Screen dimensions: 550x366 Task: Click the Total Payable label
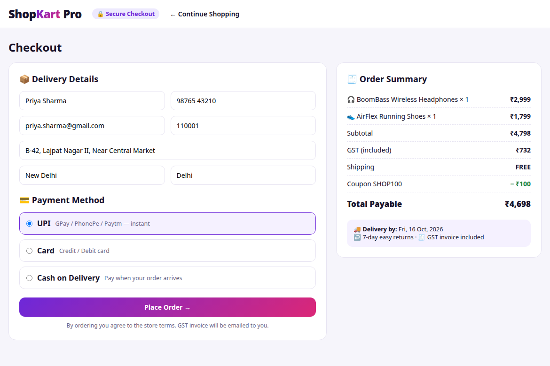tap(374, 204)
